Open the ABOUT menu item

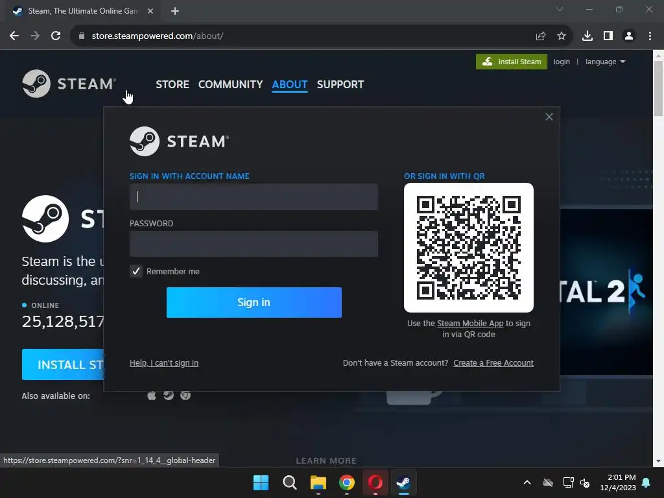(290, 84)
